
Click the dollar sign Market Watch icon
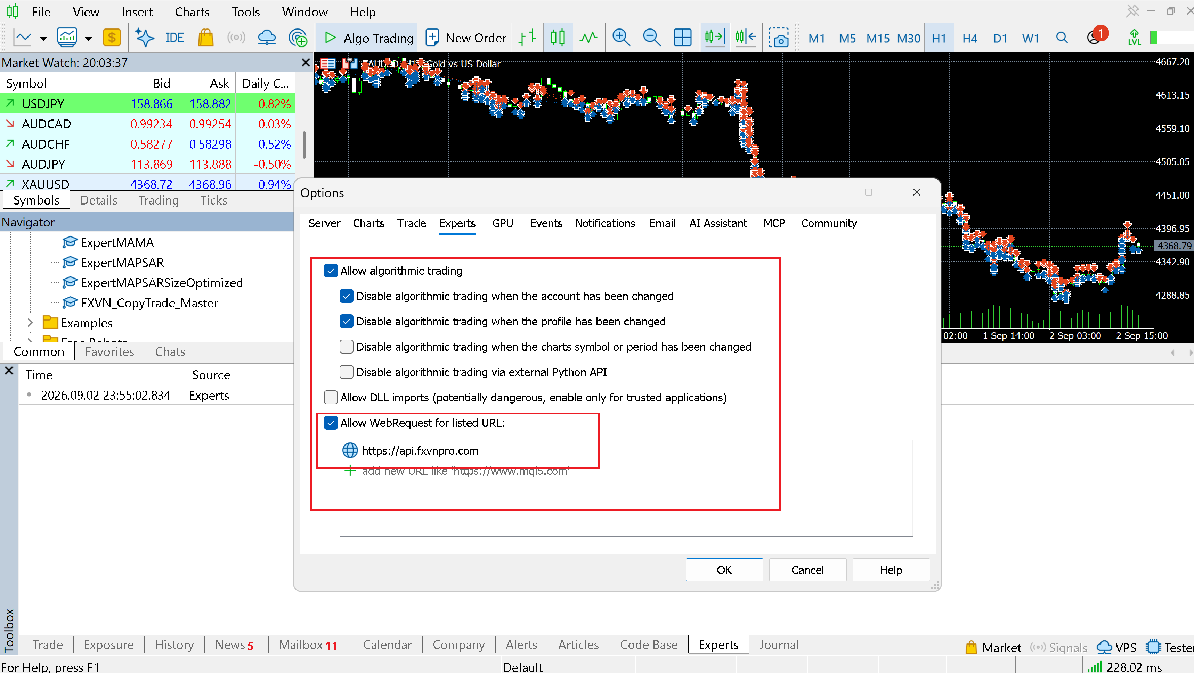112,38
